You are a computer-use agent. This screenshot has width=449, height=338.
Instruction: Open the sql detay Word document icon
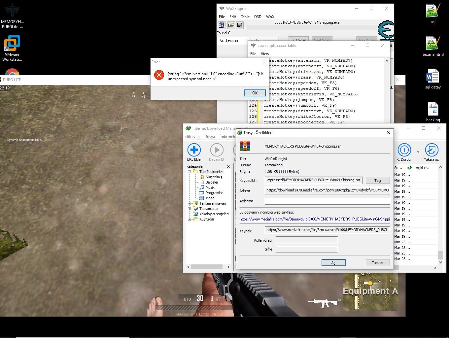coord(433,79)
